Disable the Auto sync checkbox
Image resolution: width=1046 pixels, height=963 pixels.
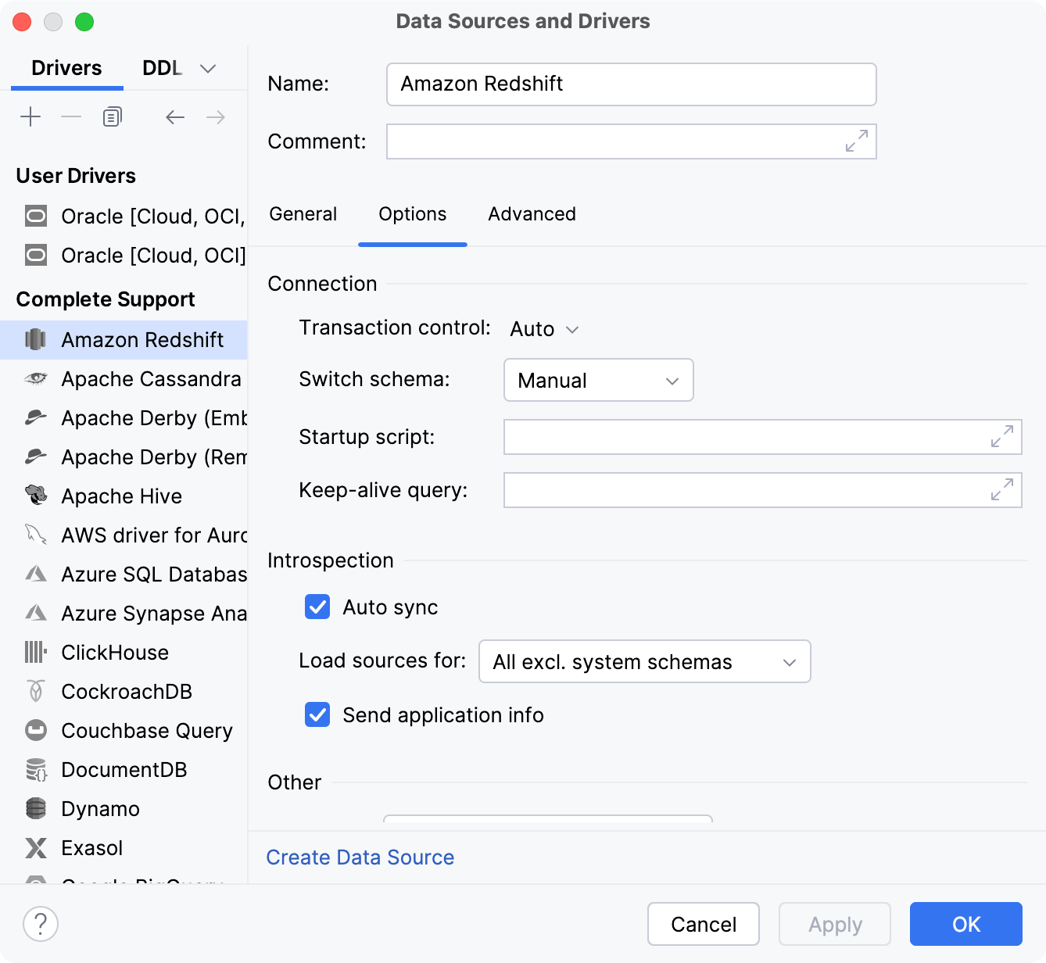pos(317,607)
